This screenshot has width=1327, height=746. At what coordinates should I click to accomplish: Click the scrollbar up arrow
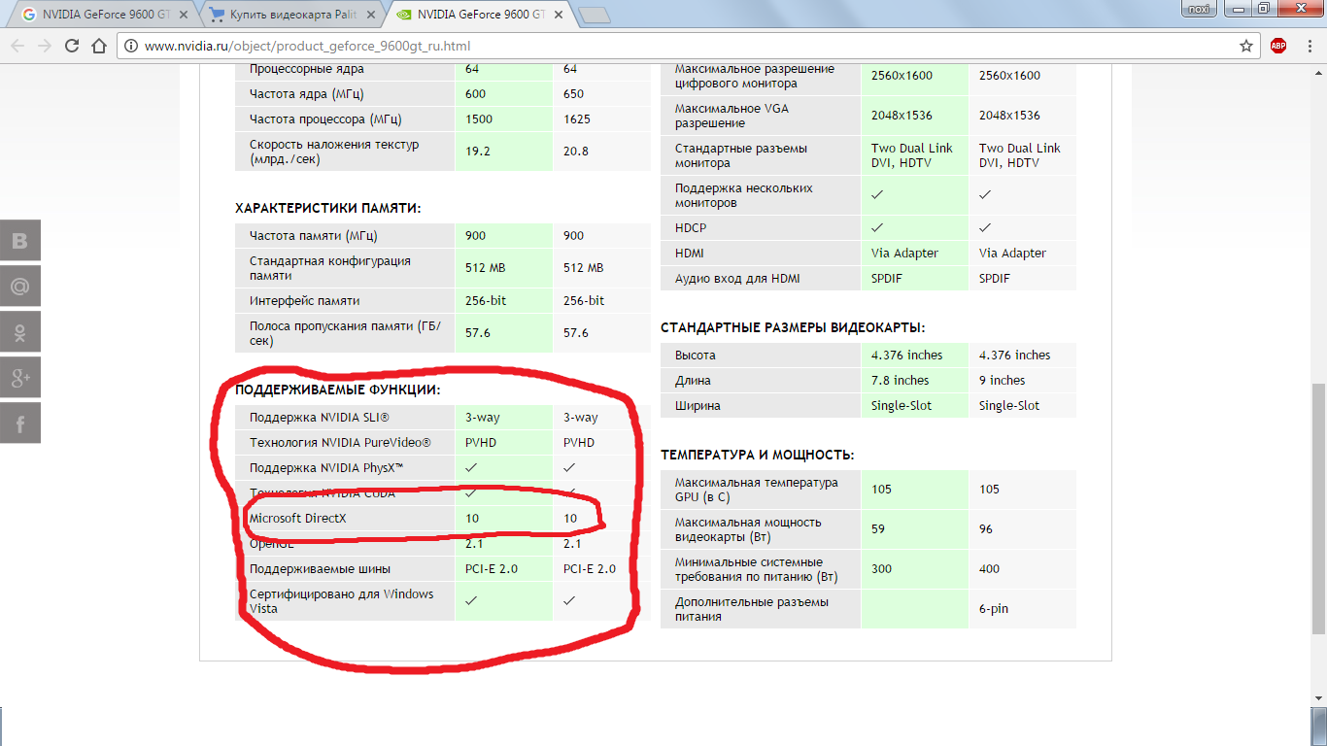point(1318,72)
